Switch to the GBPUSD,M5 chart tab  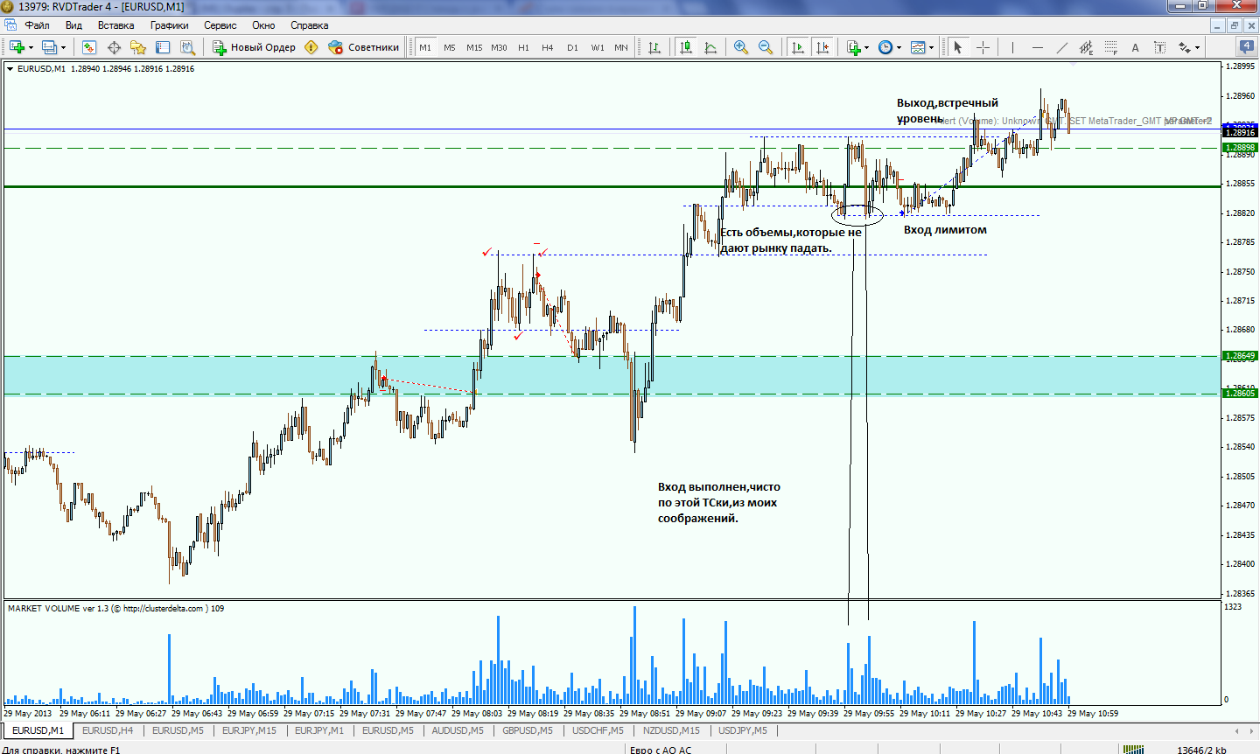(528, 730)
